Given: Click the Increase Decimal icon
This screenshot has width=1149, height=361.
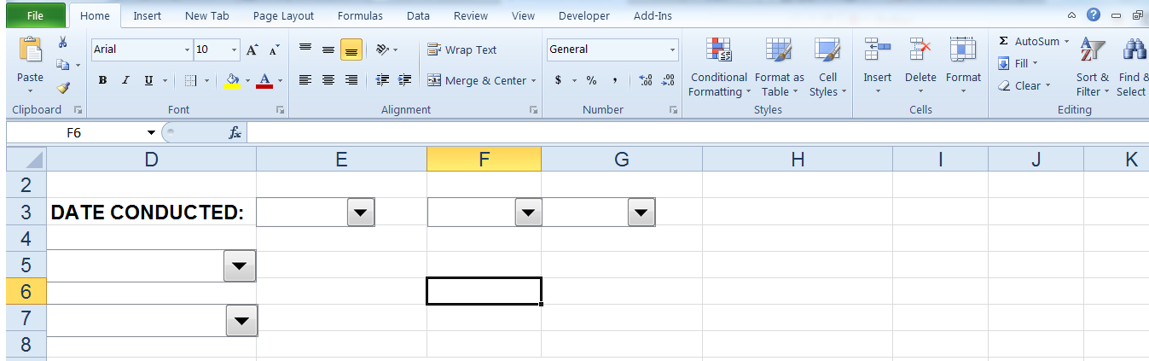Looking at the screenshot, I should pyautogui.click(x=646, y=80).
